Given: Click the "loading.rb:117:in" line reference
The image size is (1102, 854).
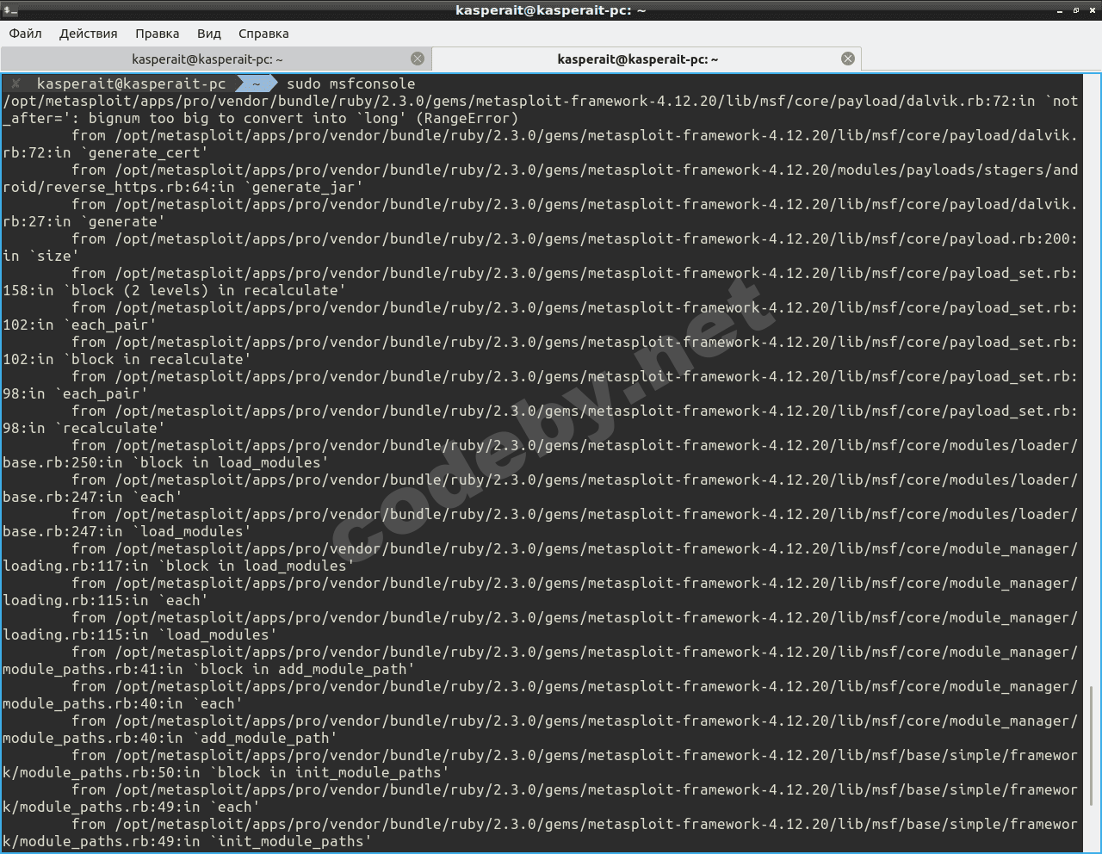Looking at the screenshot, I should tap(75, 566).
